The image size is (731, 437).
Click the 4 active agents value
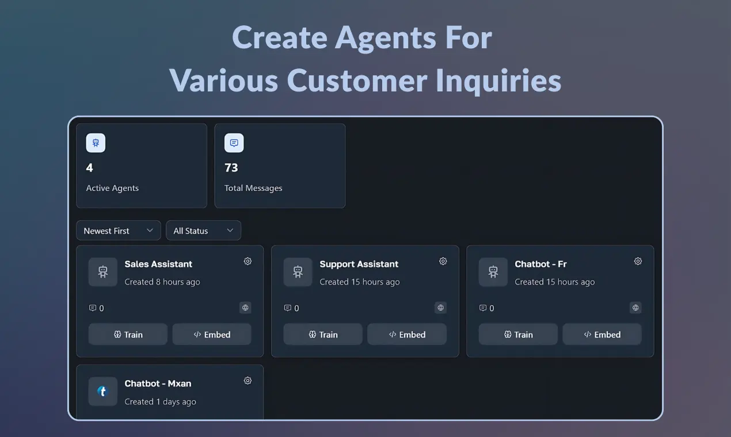(90, 168)
